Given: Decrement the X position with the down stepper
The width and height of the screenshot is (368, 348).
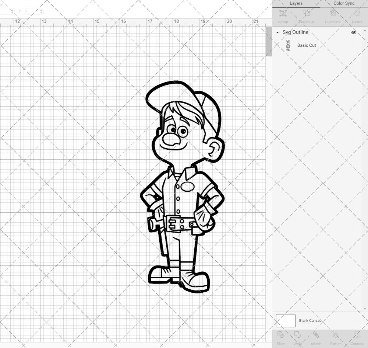Looking at the screenshot, I should (x=12, y=13).
